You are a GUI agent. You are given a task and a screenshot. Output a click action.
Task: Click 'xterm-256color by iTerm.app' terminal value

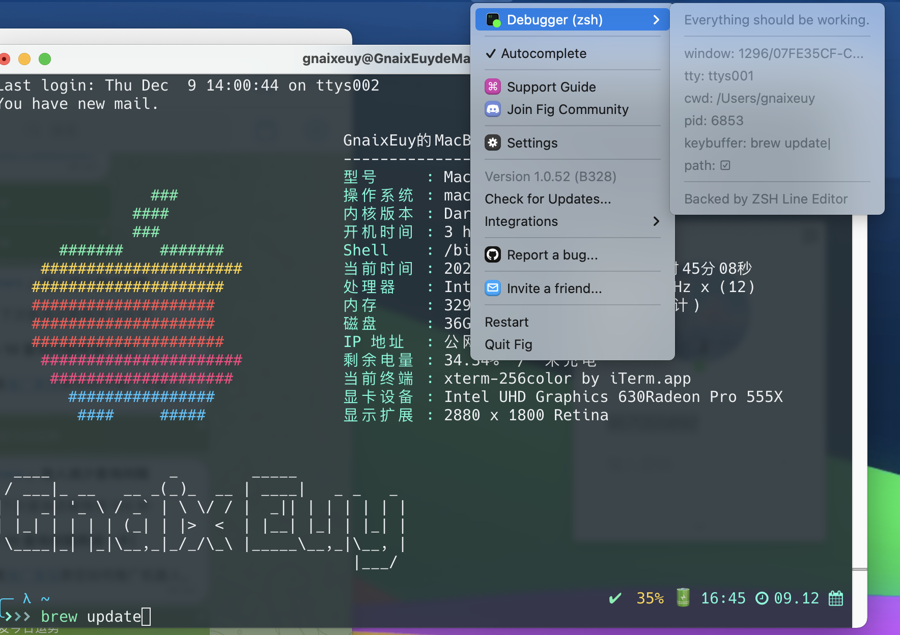568,379
